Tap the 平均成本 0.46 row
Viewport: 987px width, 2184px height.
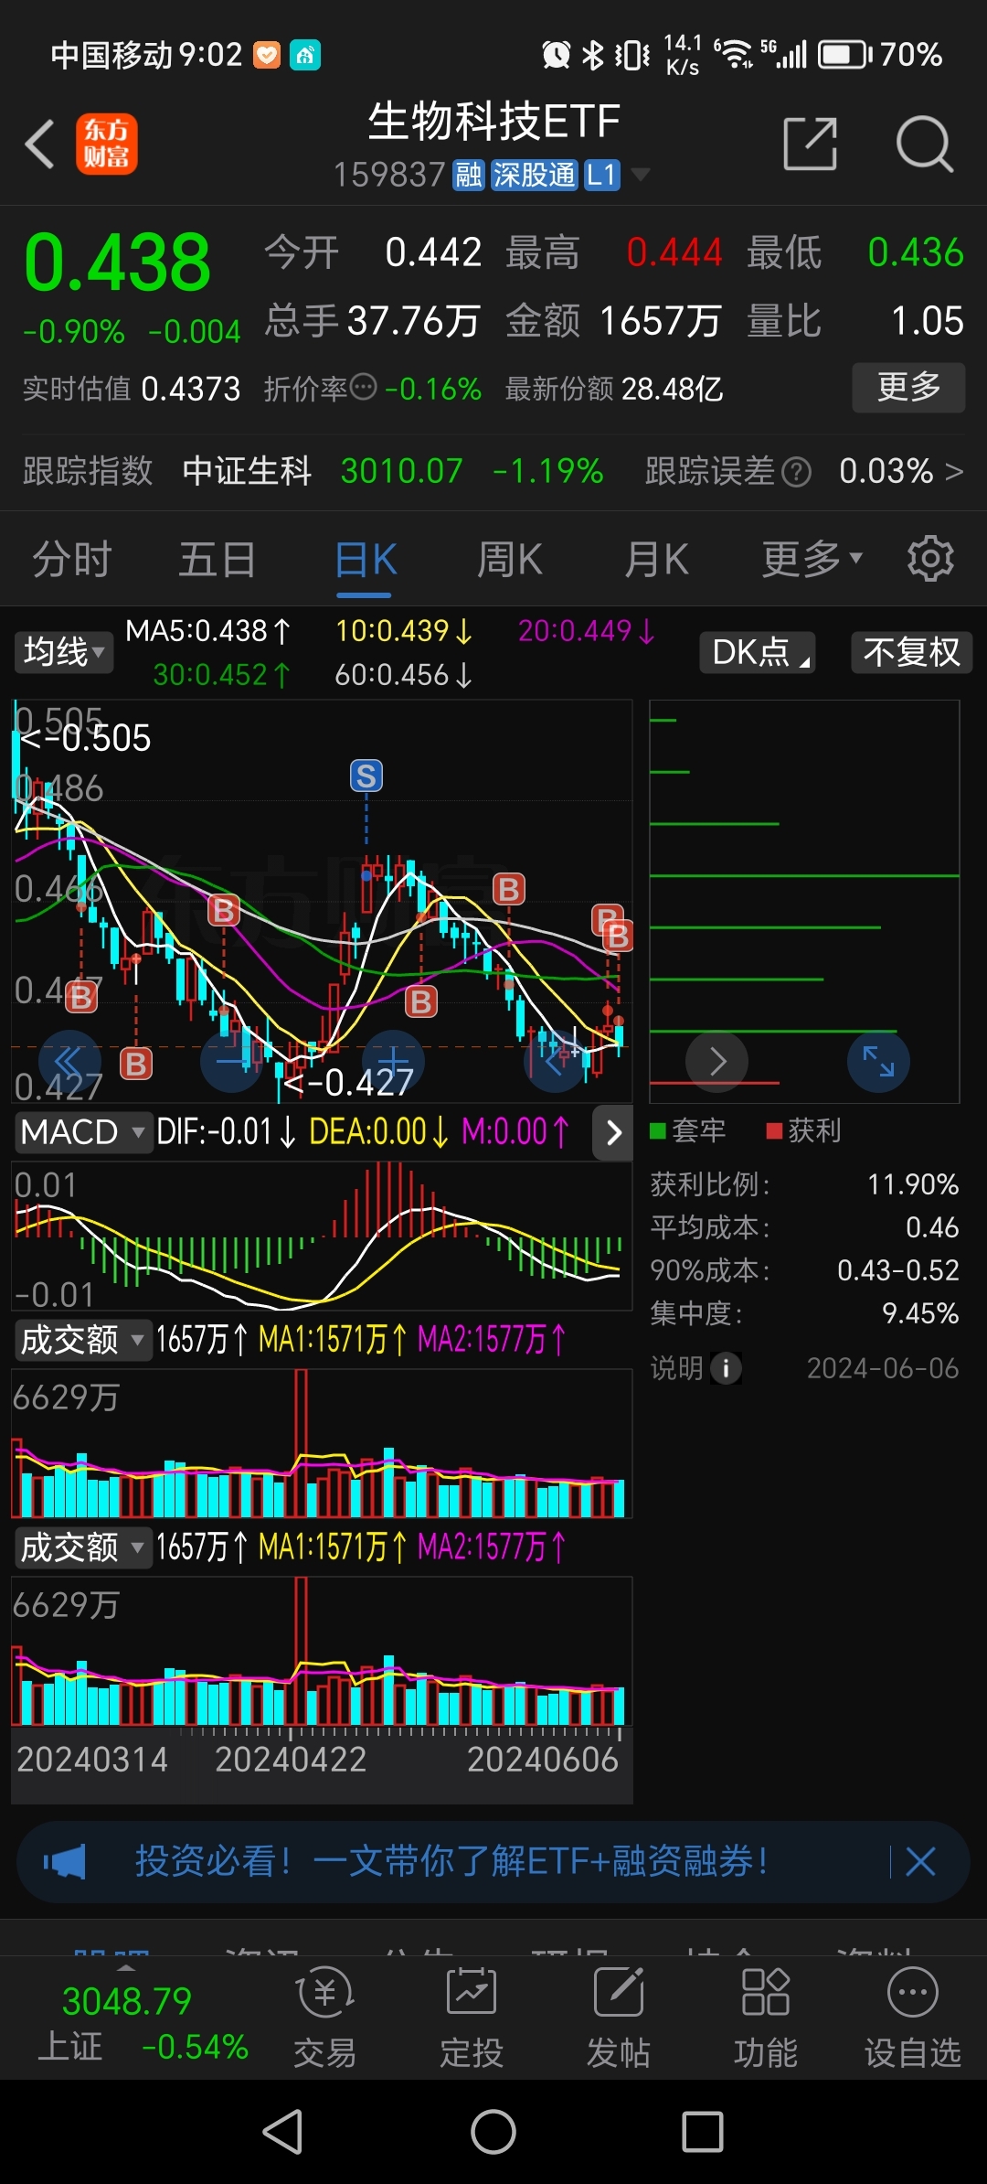click(x=804, y=1227)
